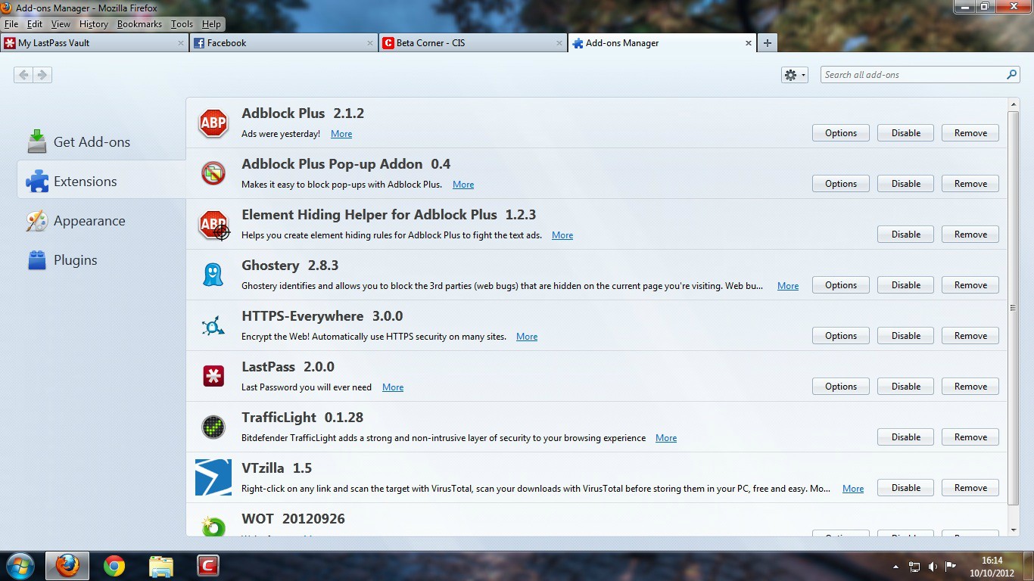Open the Help menu
The height and width of the screenshot is (581, 1034).
click(212, 24)
